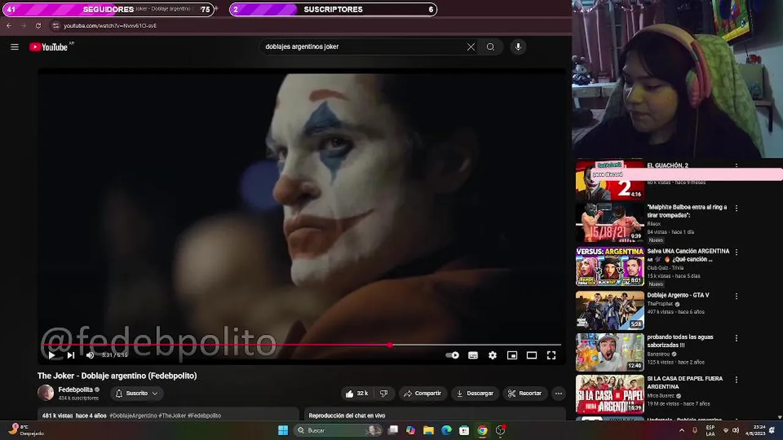The width and height of the screenshot is (783, 440).
Task: Open the ESP LAA language switcher
Action: coord(710,430)
